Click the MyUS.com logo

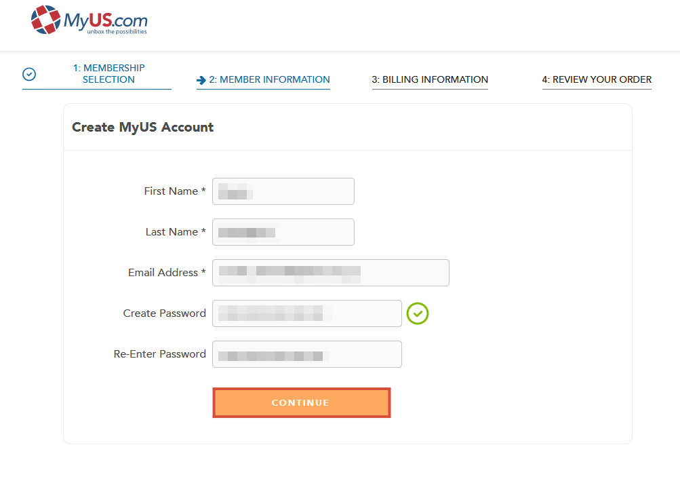point(89,20)
